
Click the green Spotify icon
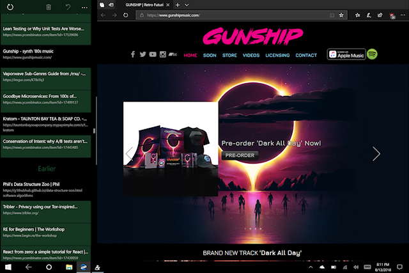click(x=372, y=54)
